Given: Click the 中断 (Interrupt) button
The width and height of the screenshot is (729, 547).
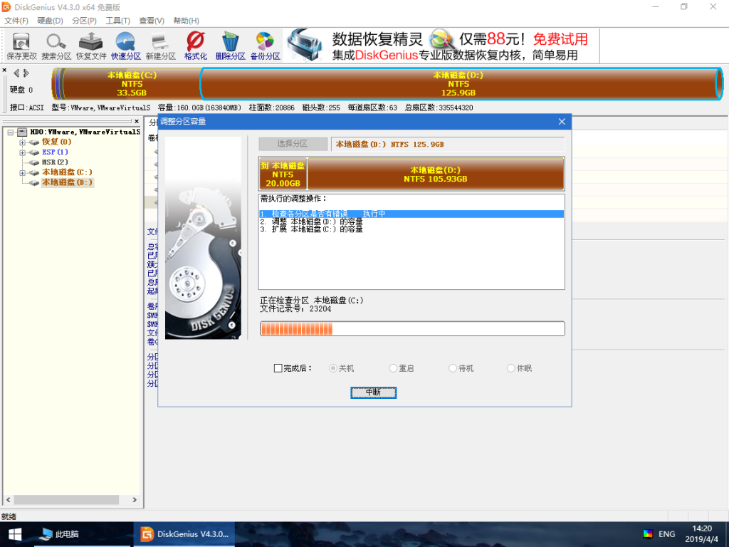Looking at the screenshot, I should pos(373,392).
